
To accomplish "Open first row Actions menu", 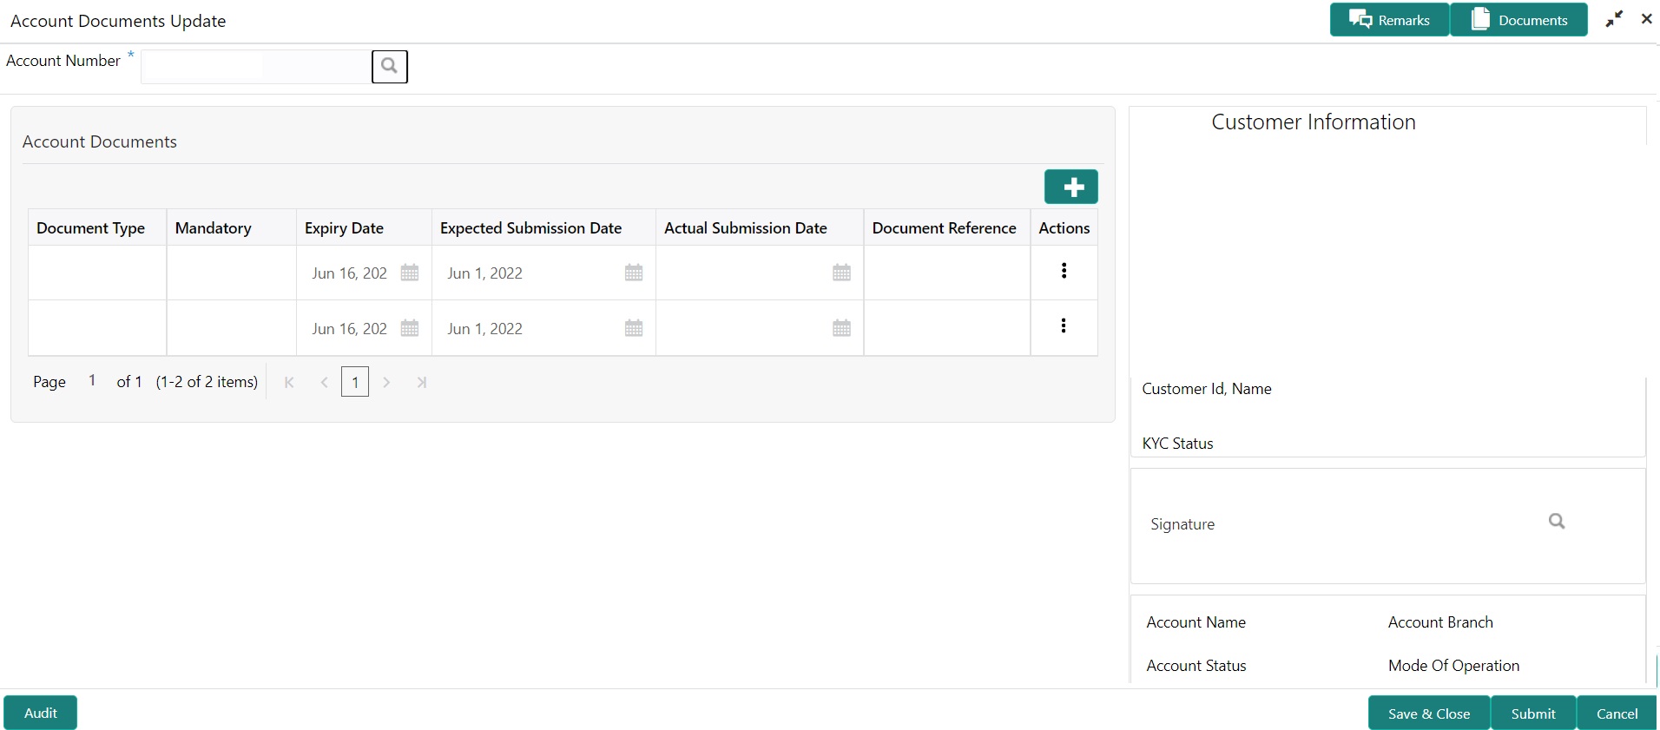I will (x=1064, y=271).
